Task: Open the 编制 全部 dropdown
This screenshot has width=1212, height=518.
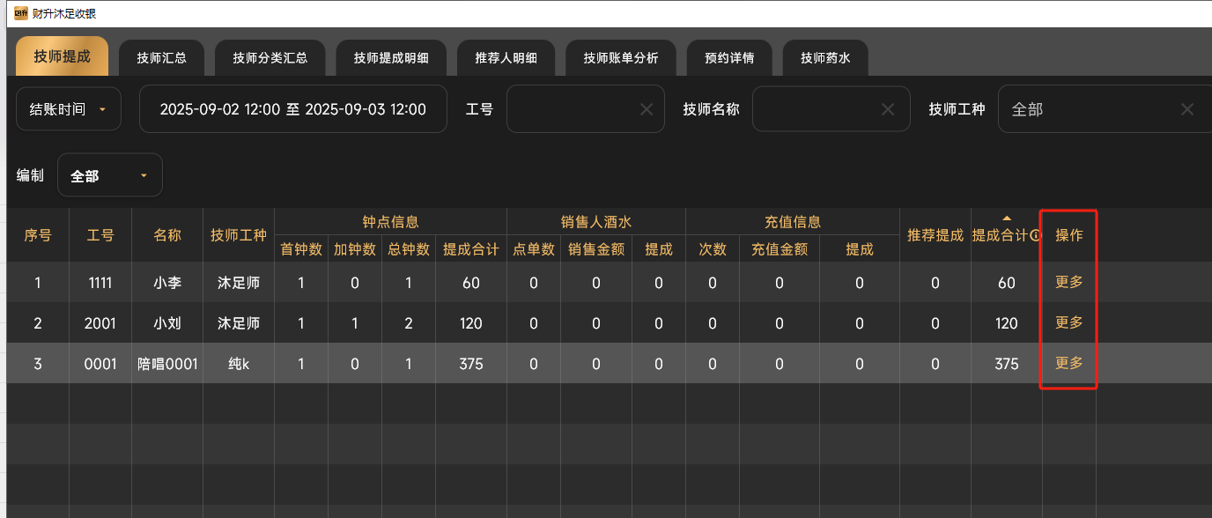Action: pos(110,175)
